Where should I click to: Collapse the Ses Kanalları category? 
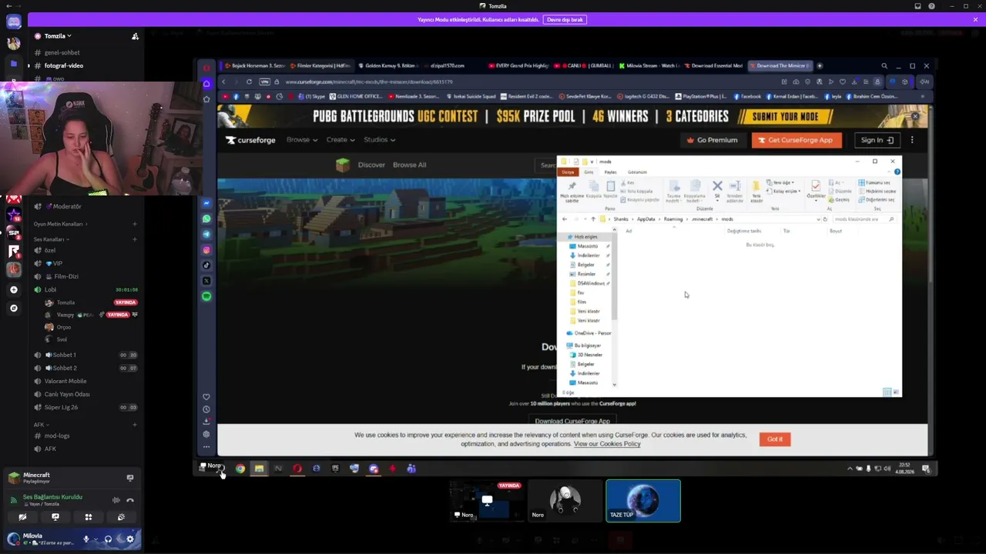click(x=51, y=239)
